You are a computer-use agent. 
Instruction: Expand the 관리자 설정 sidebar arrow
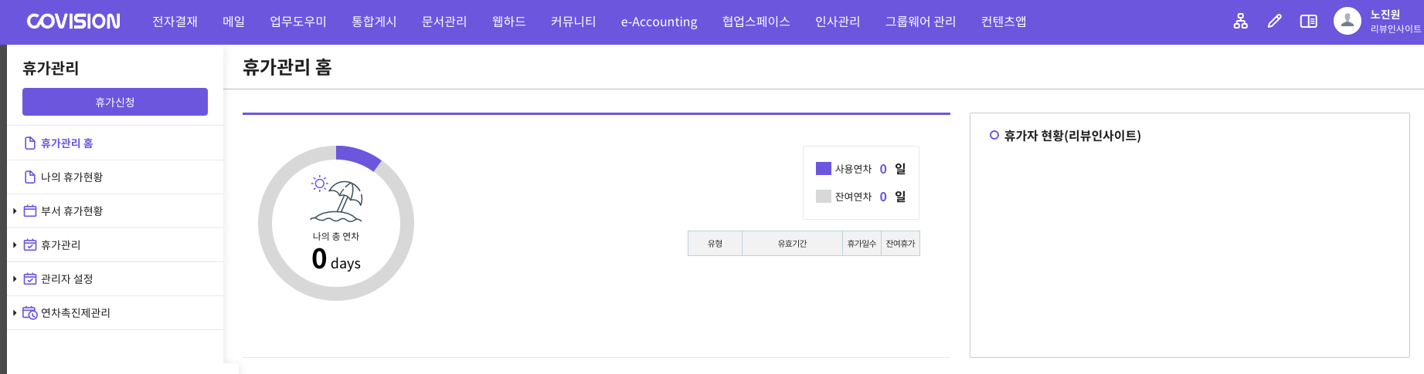(x=15, y=279)
